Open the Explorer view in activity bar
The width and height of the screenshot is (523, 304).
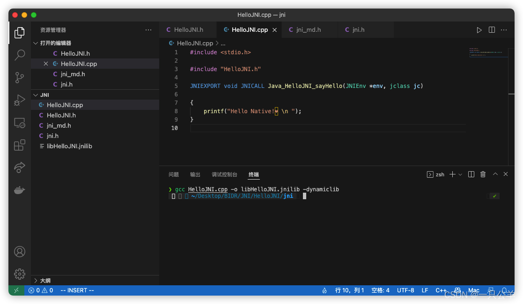point(19,32)
